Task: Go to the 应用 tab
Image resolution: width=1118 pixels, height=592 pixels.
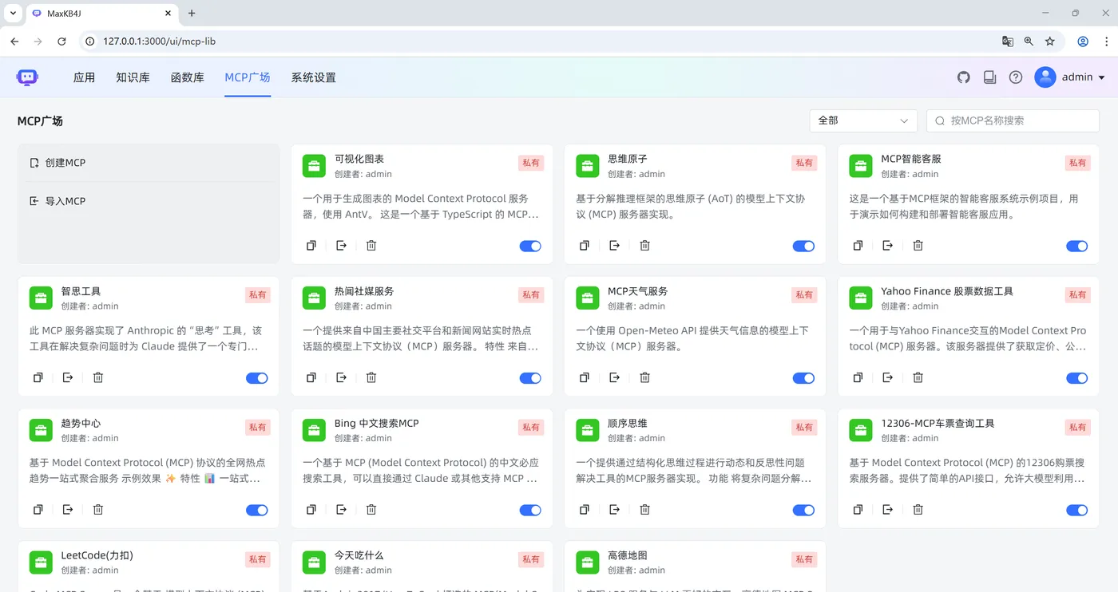Action: (84, 77)
